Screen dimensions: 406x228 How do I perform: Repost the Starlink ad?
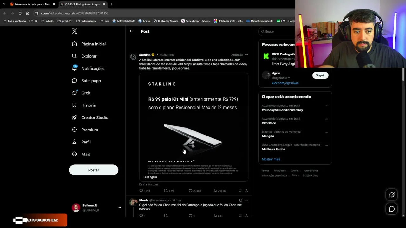click(166, 191)
